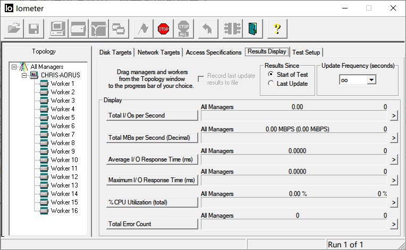This screenshot has height=250, width=406.
Task: Open detail arrow for Total MBs row
Action: point(394,138)
